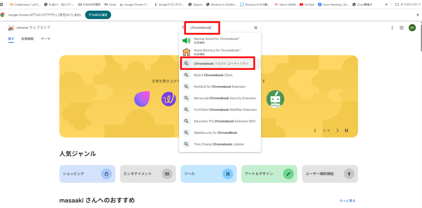Click the Startup Sound for Chromebook speaker icon
The width and height of the screenshot is (422, 208).
point(186,40)
